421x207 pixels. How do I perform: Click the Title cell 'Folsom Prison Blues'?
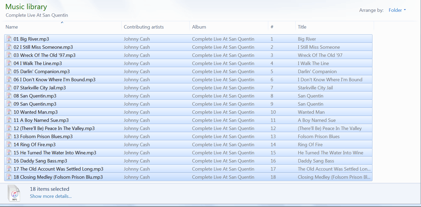[319, 137]
